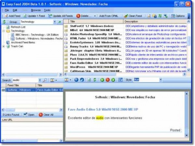Click the page icon right of Clean Feed
The height and width of the screenshot is (146, 195).
[x=149, y=16]
